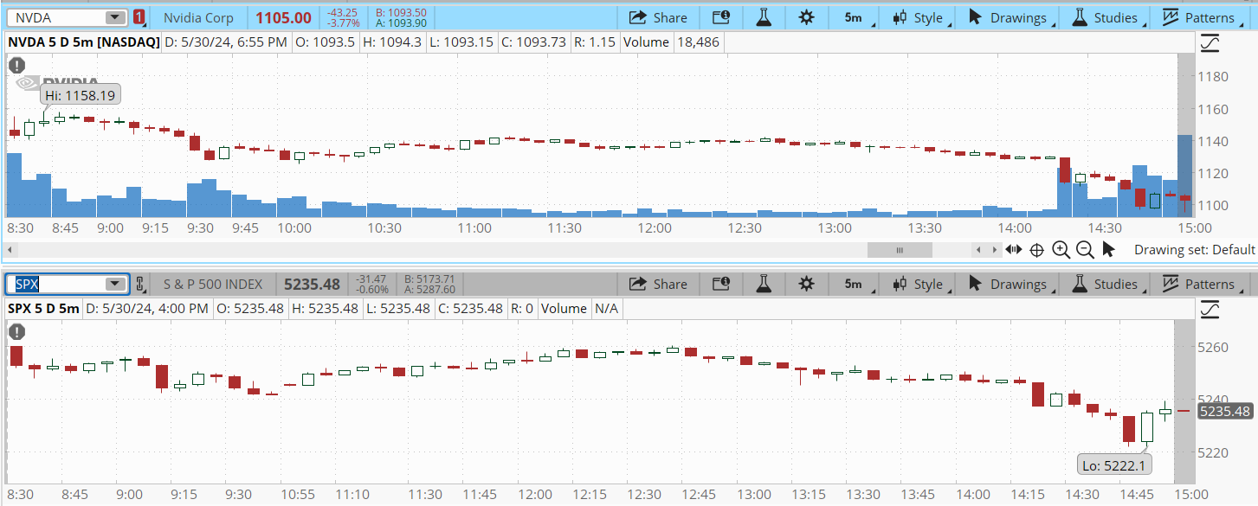Image resolution: width=1258 pixels, height=506 pixels.
Task: Click the Lo: 5222.1 price bubble
Action: 1114,465
